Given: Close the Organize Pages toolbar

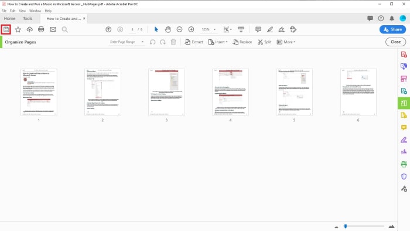Looking at the screenshot, I should (395, 42).
